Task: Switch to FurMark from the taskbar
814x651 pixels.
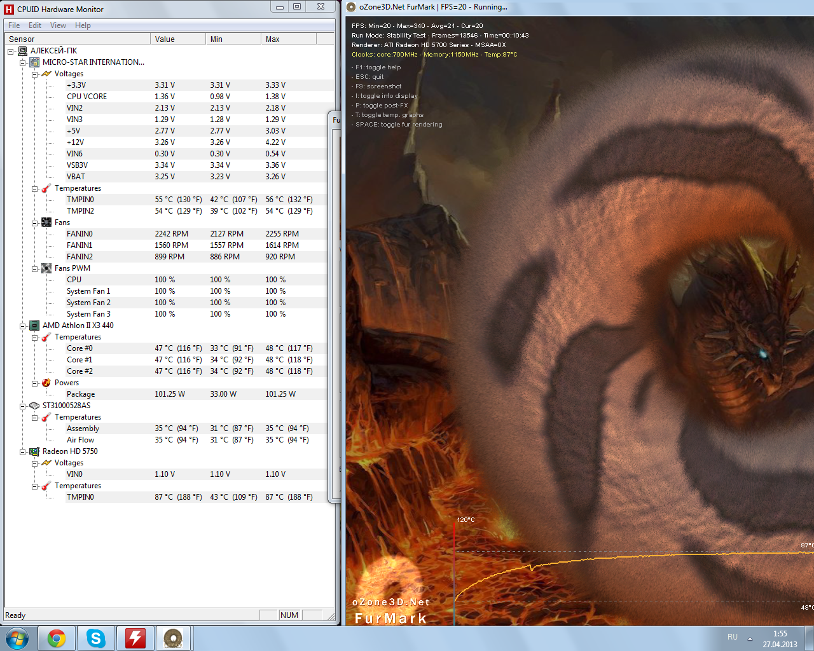Action: 174,638
